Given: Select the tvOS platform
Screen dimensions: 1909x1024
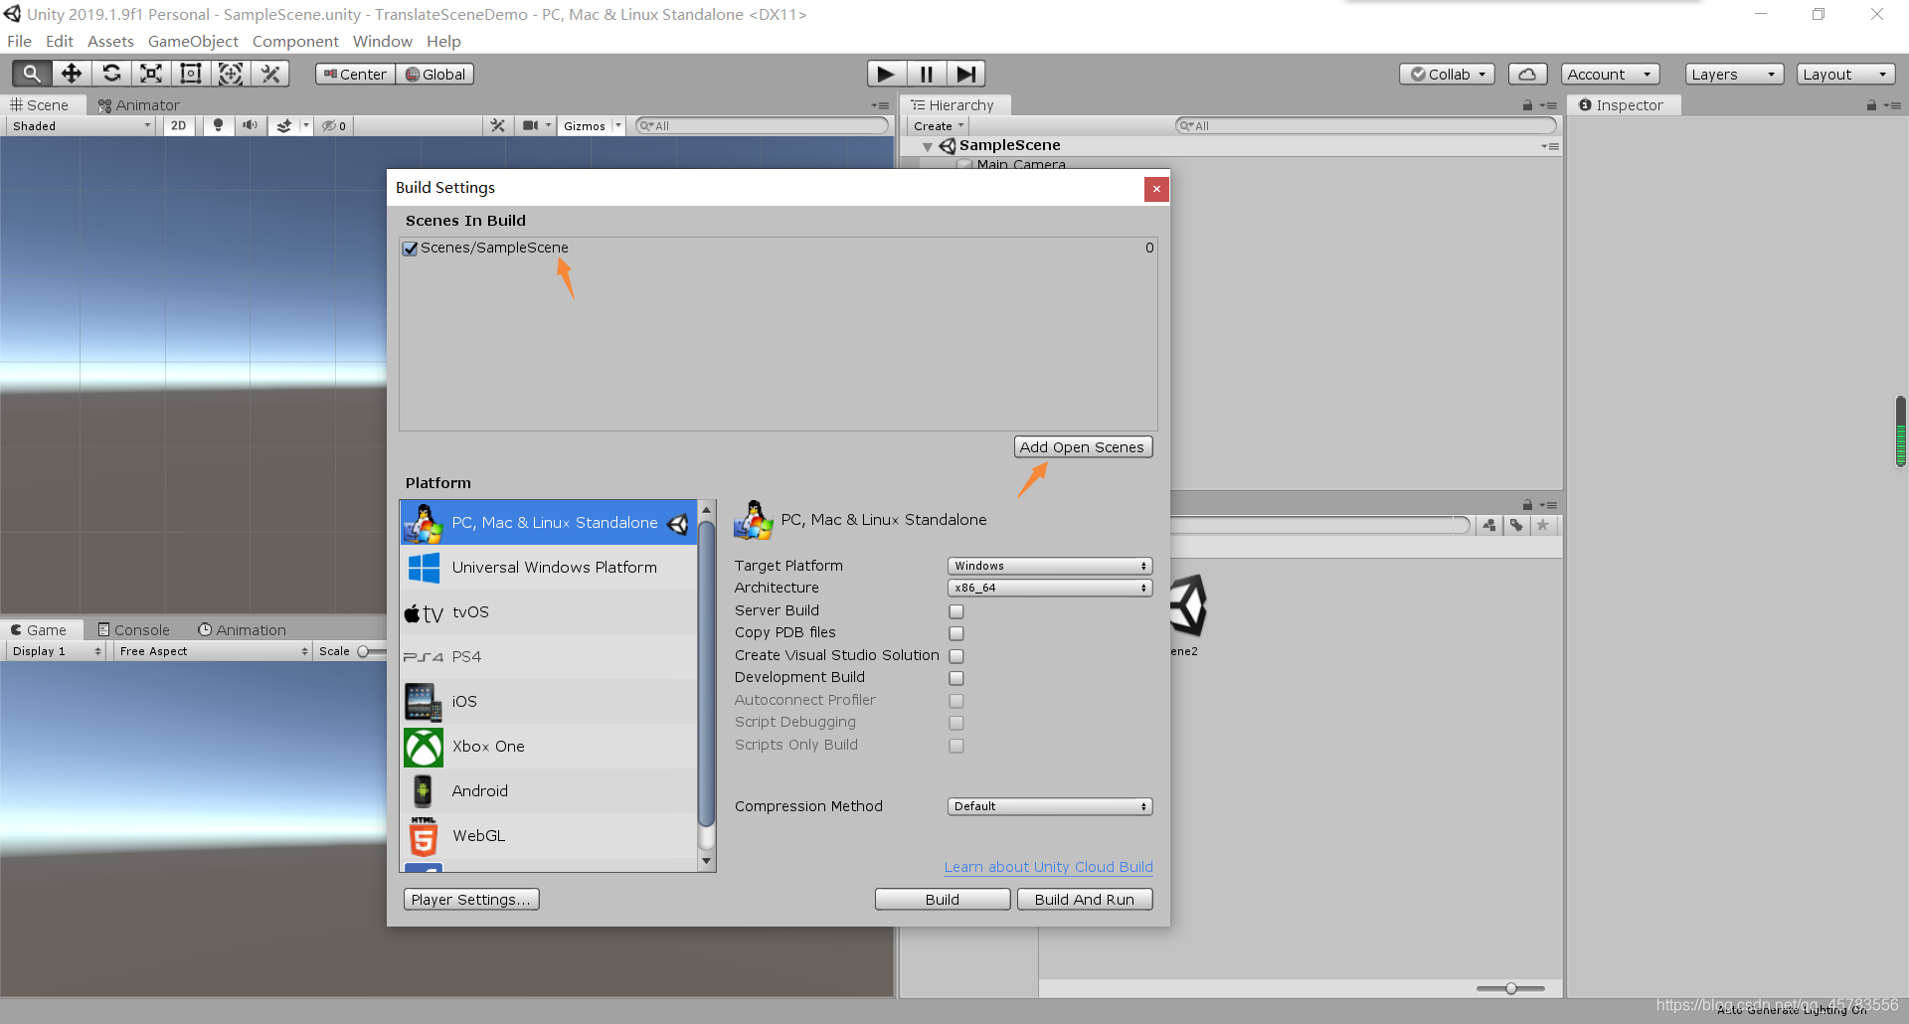Looking at the screenshot, I should [549, 612].
